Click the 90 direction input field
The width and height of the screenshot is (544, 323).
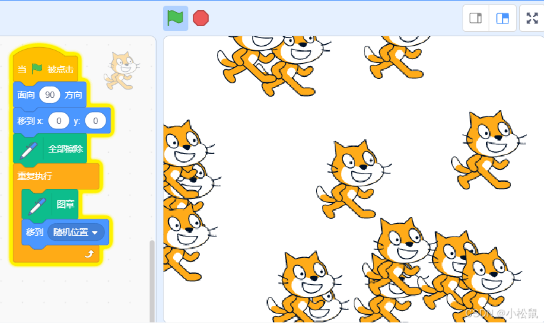[x=50, y=95]
